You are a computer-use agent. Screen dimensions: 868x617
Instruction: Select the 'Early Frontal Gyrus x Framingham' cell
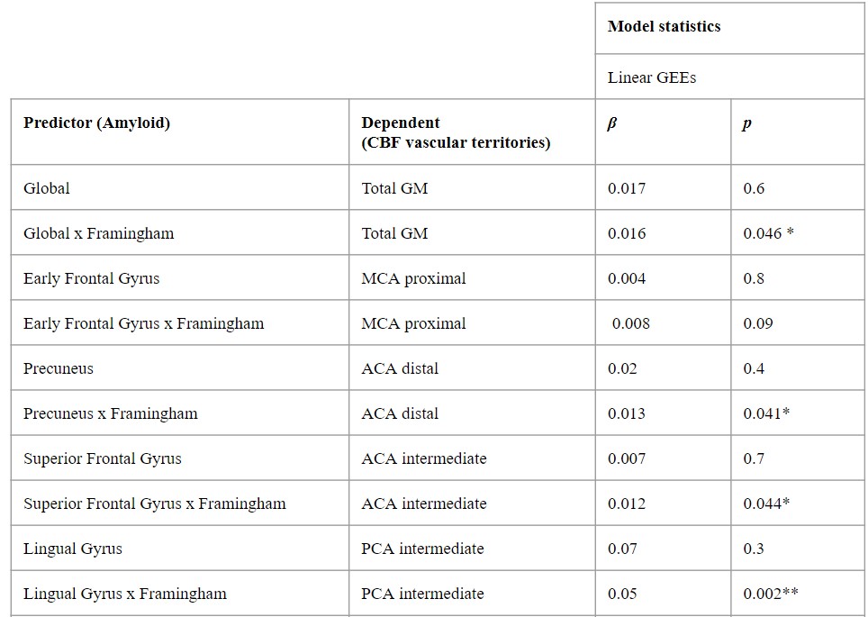tap(144, 323)
